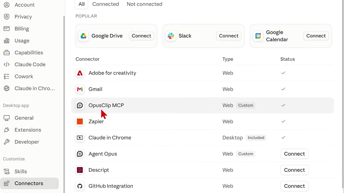Connect GitHub Integration
This screenshot has height=193, width=344.
point(294,186)
